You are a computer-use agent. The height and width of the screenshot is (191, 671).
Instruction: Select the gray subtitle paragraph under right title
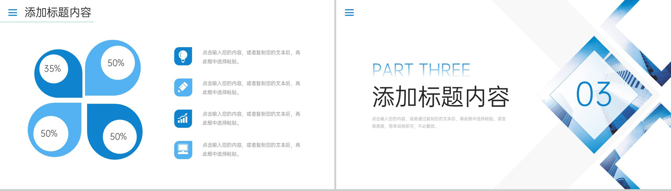coord(439,122)
